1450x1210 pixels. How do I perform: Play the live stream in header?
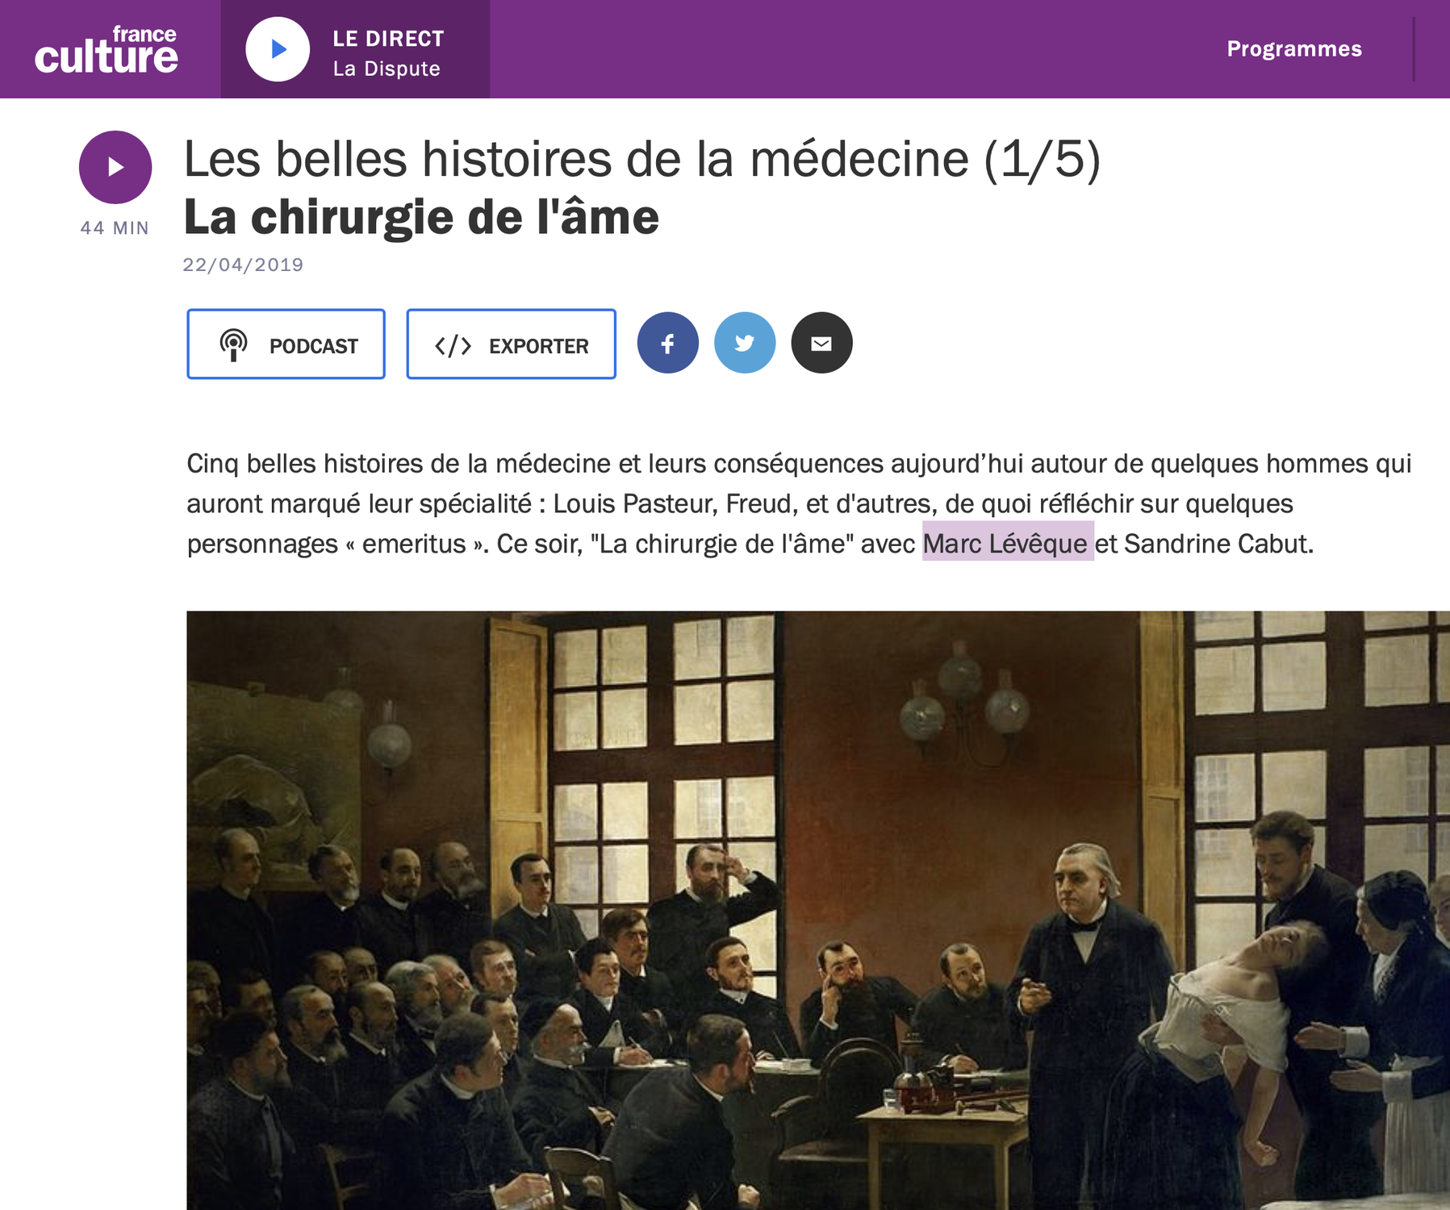278,49
